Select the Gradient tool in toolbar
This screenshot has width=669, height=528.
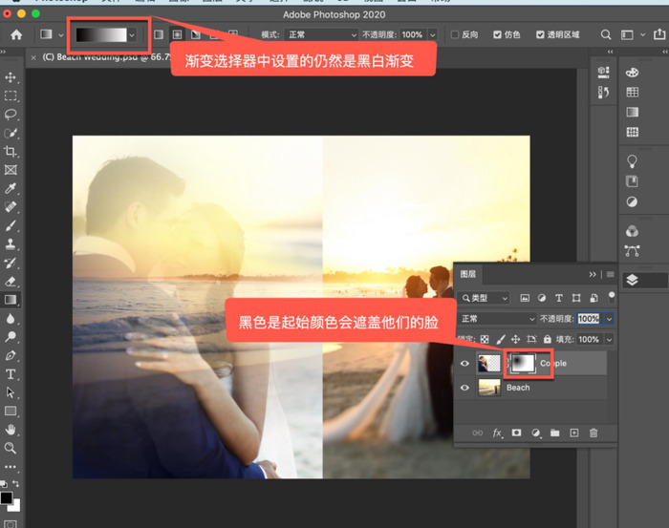[11, 300]
